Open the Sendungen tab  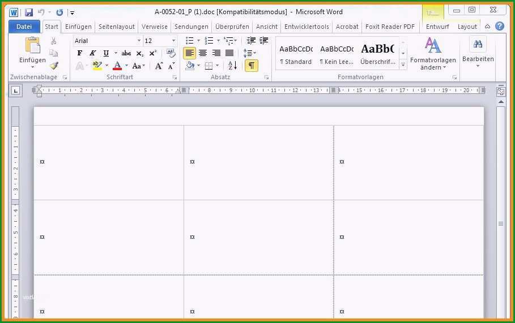[x=191, y=27]
